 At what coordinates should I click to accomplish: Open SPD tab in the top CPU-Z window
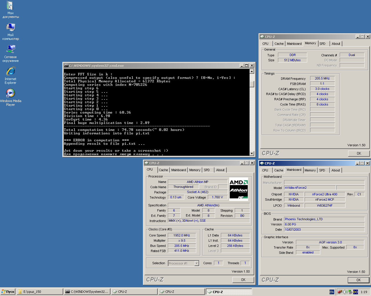pos(323,44)
